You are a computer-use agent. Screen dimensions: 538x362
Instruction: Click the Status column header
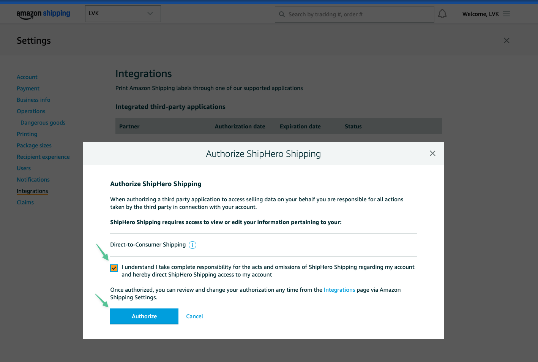tap(353, 126)
